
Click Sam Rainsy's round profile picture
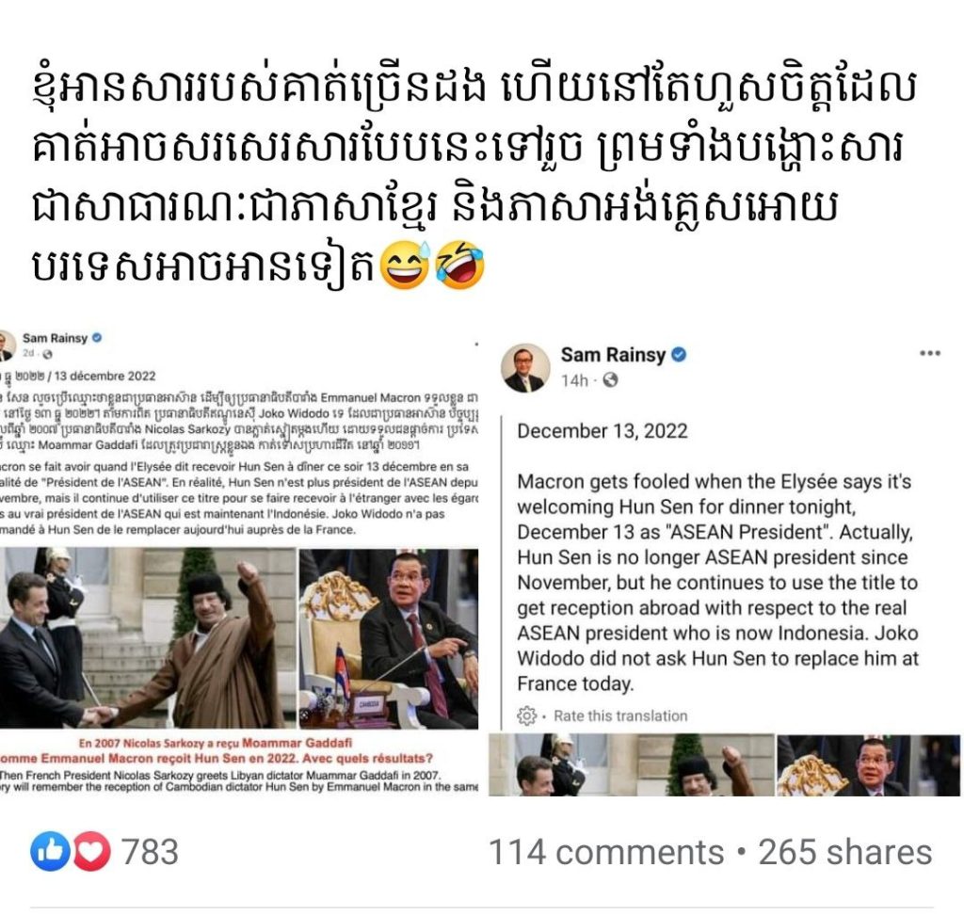525,368
